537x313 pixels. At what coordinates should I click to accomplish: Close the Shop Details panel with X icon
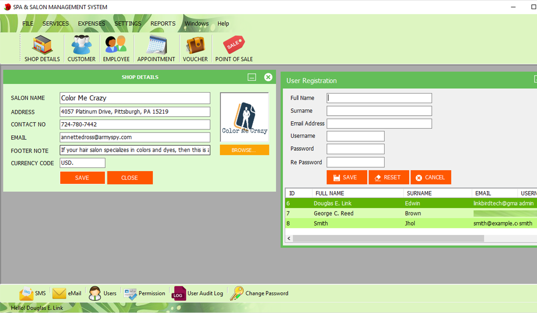tap(268, 77)
